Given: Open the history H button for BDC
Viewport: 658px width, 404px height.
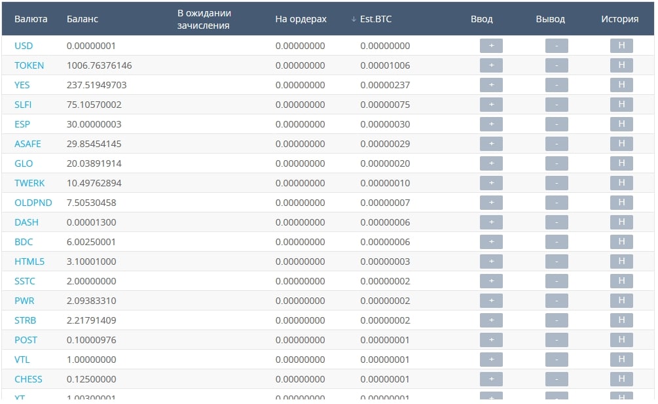Looking at the screenshot, I should coord(621,242).
